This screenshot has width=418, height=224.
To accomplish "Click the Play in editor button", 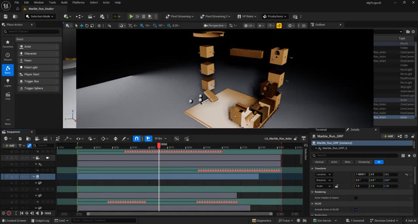I will 131,16.
